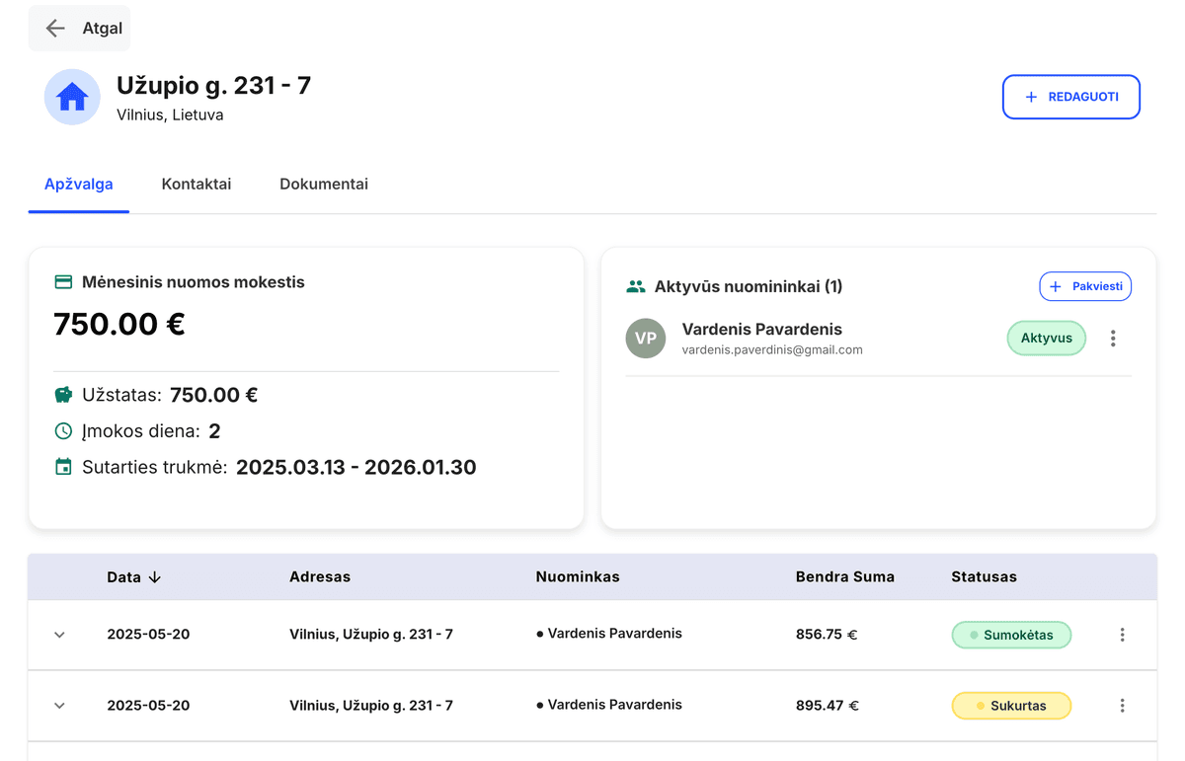Screen dimensions: 1185x761
Task: Click the contract period 2025.03.13 - 2026.01.30
Action: click(355, 467)
